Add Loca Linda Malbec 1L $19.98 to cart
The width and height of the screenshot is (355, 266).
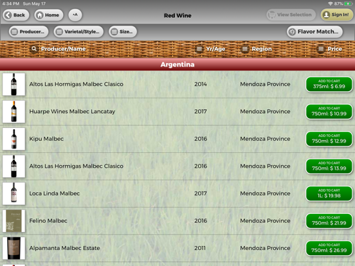(329, 193)
